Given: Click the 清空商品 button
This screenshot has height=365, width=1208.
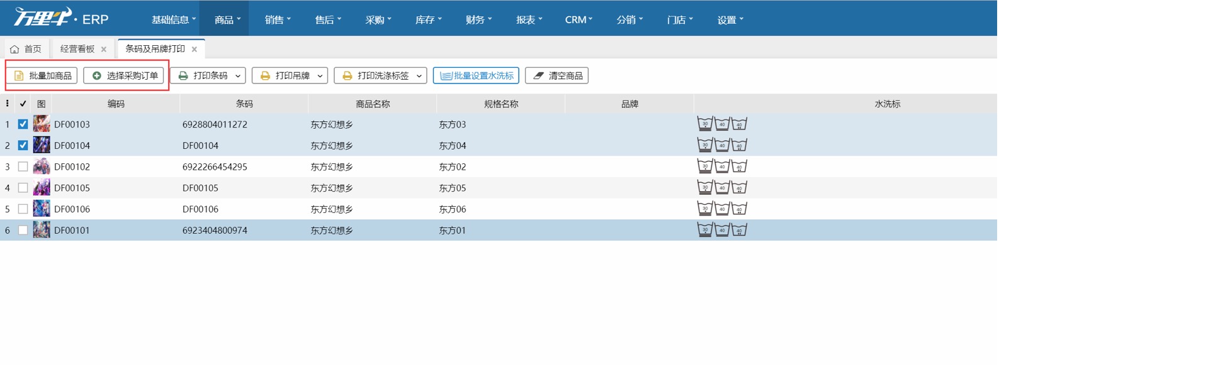Looking at the screenshot, I should pos(556,76).
